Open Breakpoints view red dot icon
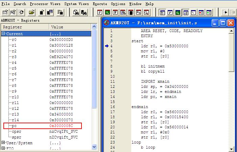The height and width of the screenshot is (152, 237). click(x=201, y=13)
